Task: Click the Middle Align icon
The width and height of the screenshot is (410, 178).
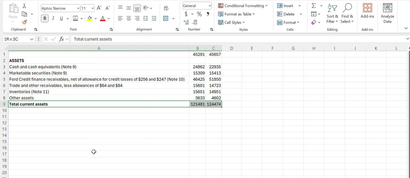Action: (x=129, y=8)
